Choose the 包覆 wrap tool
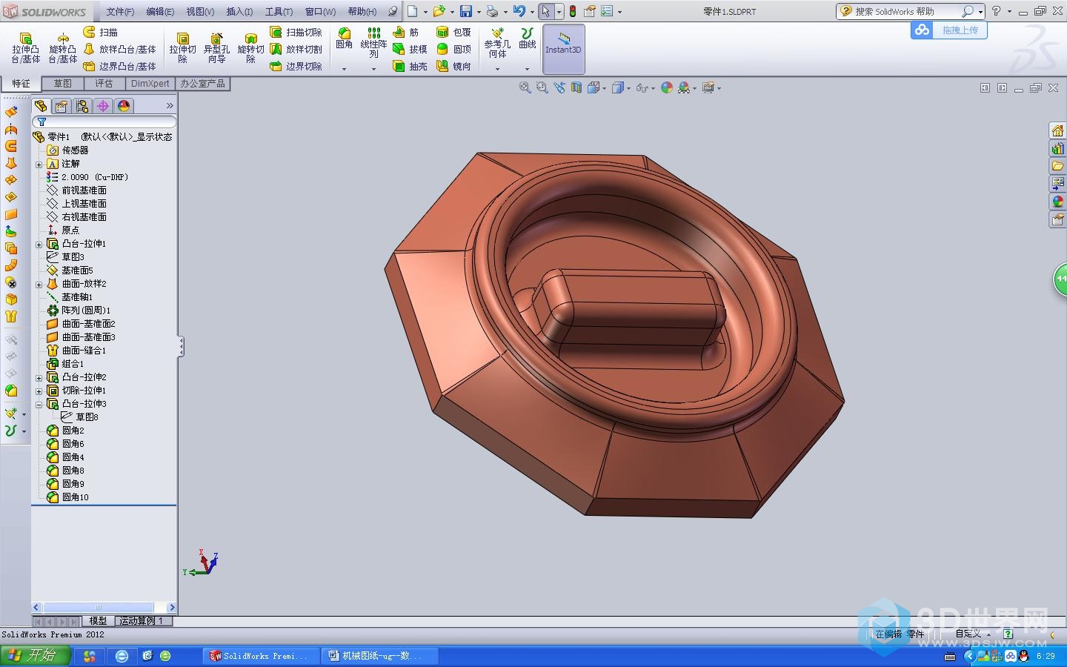This screenshot has width=1067, height=667. pyautogui.click(x=453, y=32)
